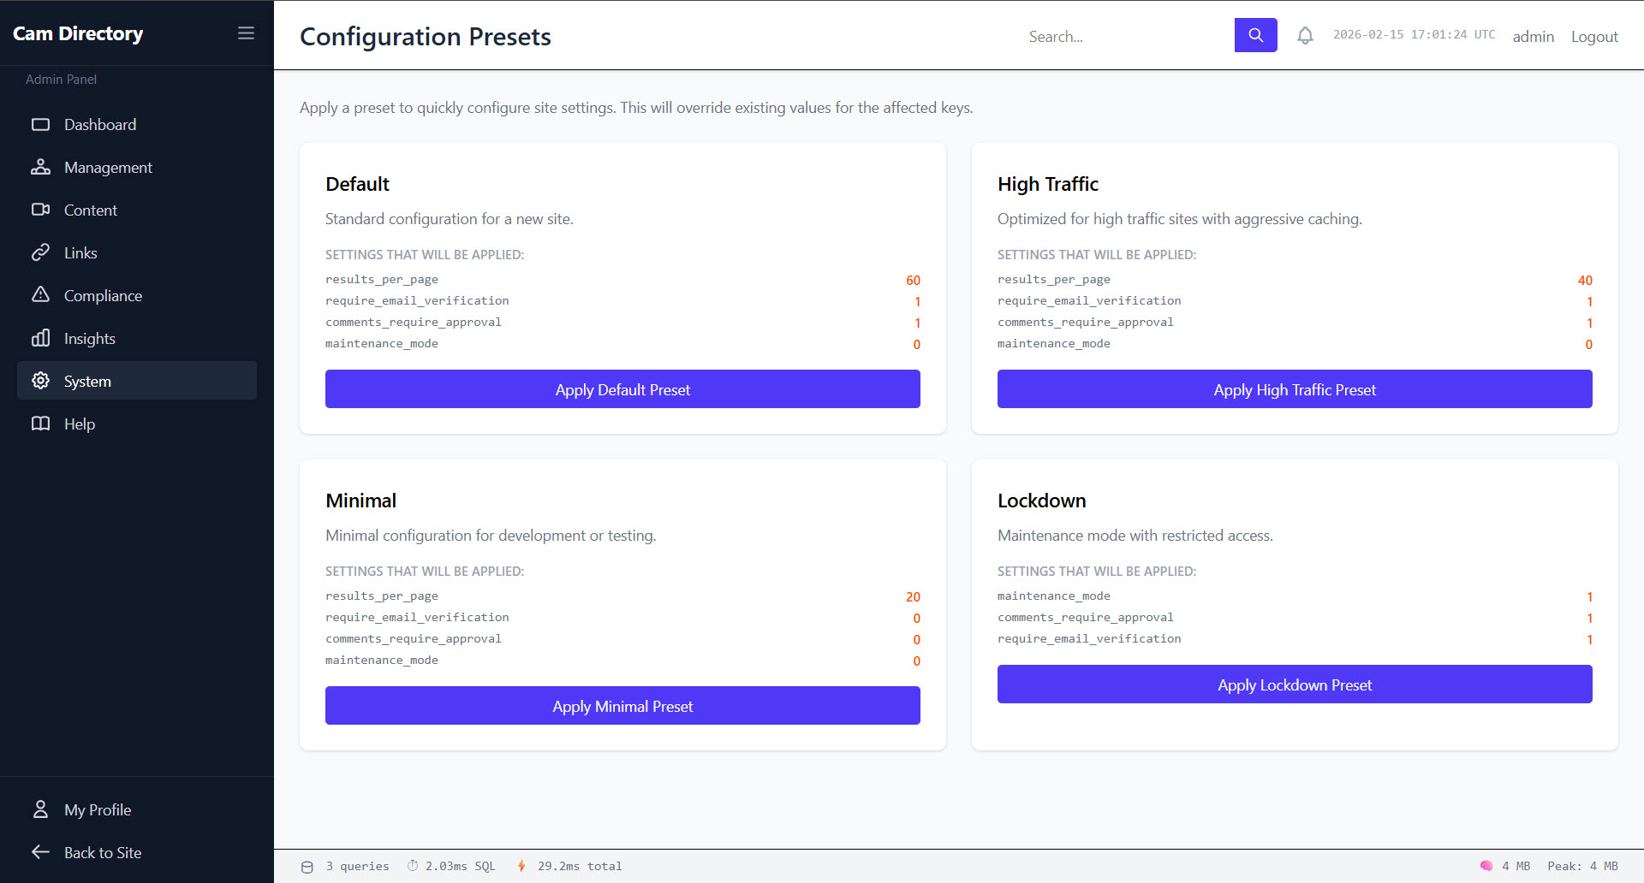Go to My Profile

[x=98, y=809]
